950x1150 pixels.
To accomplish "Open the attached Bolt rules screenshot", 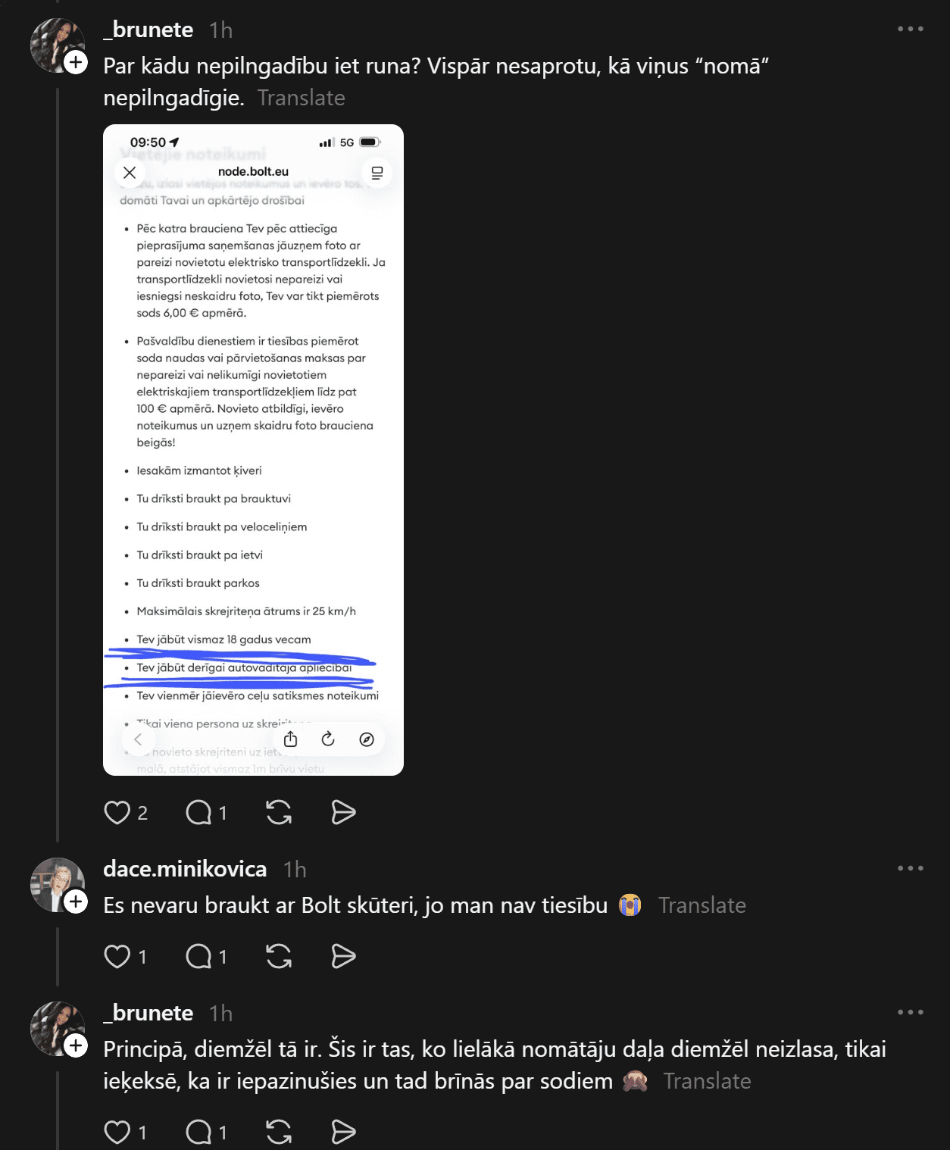I will 253,450.
